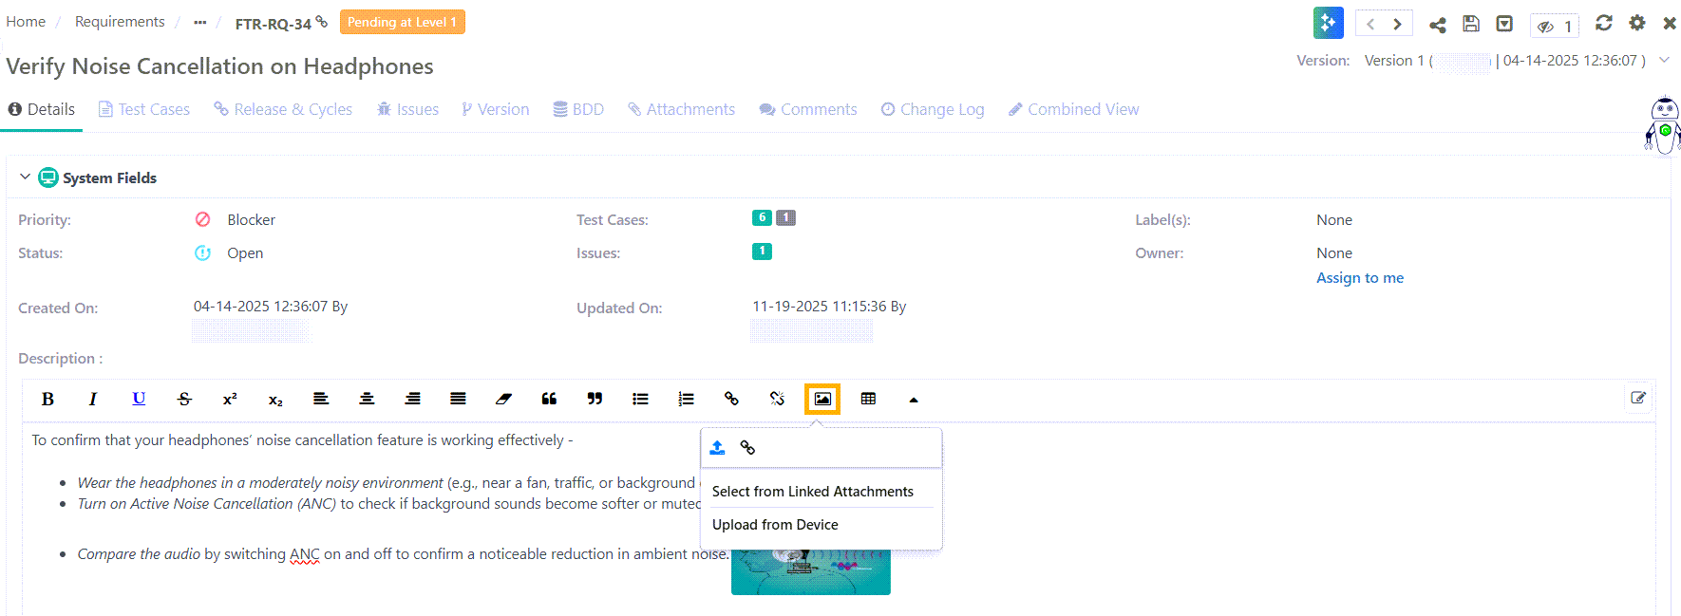Toggle bold formatting
Screen dimensions: 1681x616
point(47,399)
